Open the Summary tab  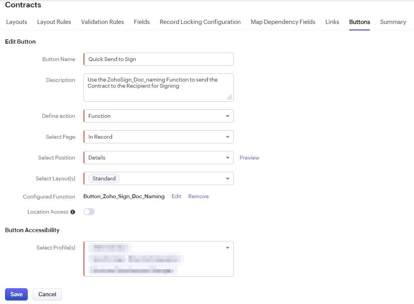pos(393,22)
